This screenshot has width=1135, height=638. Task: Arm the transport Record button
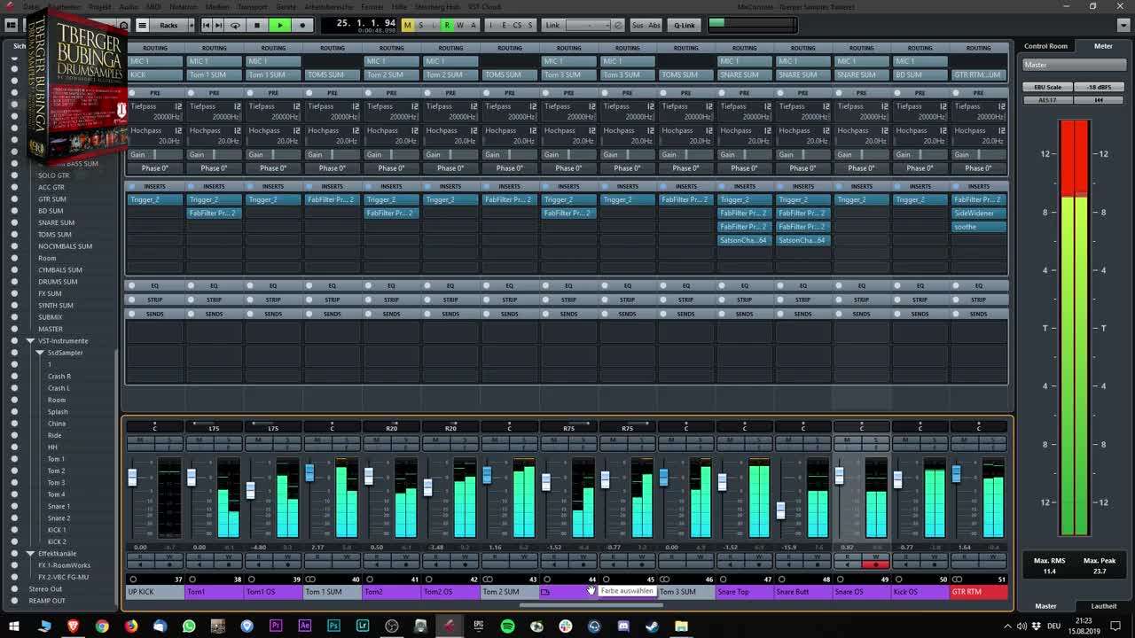click(302, 25)
